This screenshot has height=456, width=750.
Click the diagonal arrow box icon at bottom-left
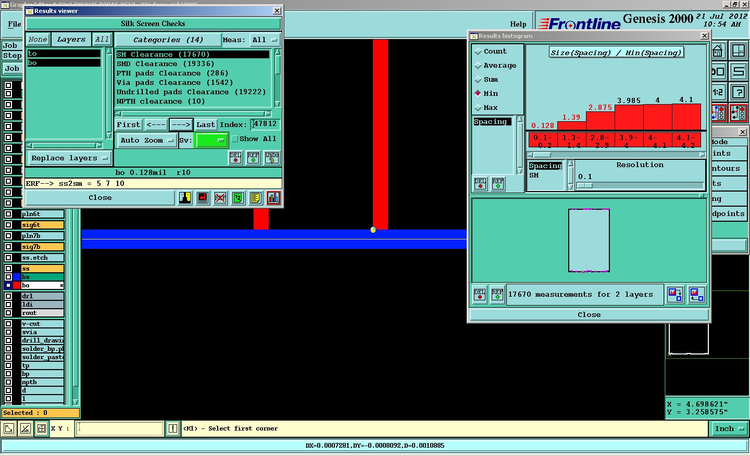tap(9, 429)
